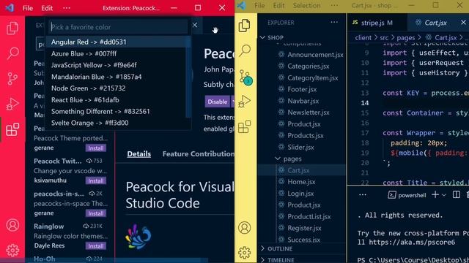Expand the TIMELINE section
The image size is (469, 263).
point(262,260)
